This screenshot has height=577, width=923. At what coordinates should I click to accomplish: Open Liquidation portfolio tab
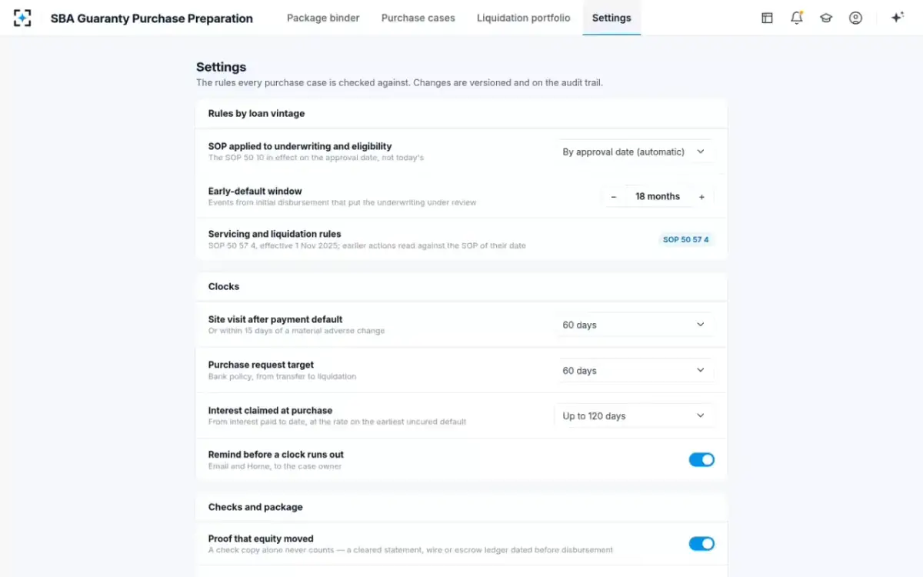(524, 18)
